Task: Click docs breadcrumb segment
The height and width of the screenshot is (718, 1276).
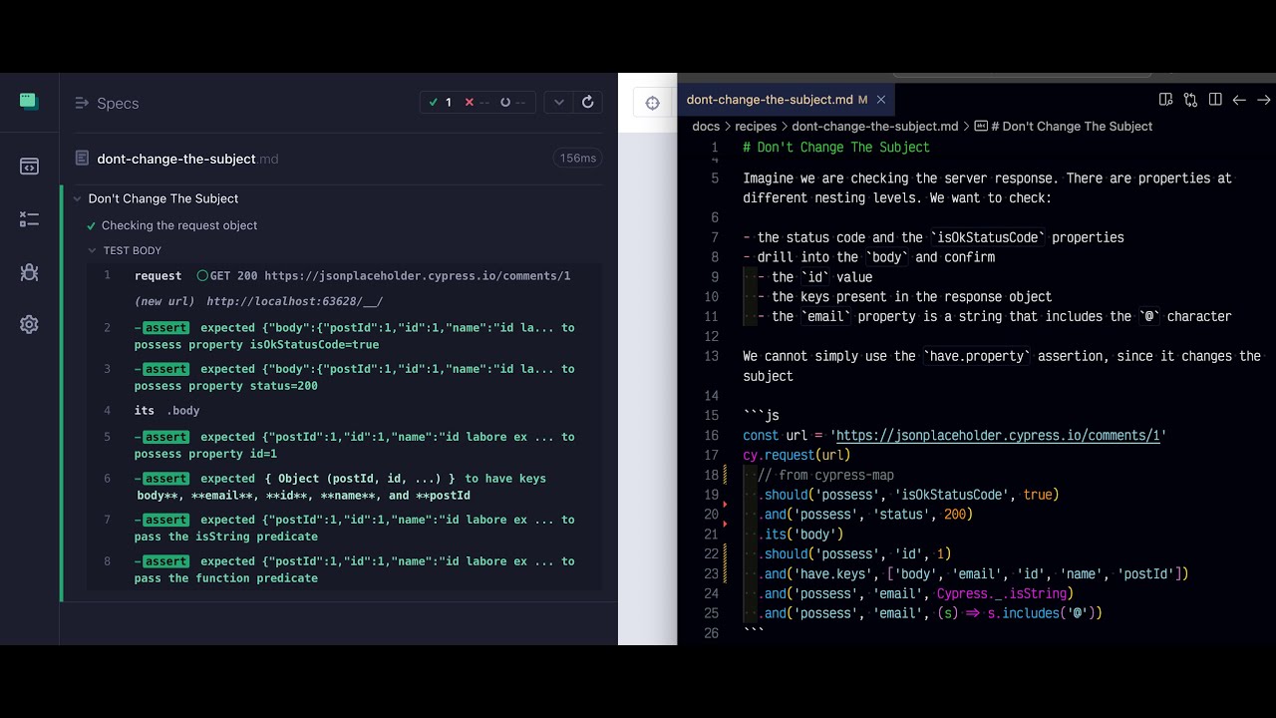Action: pyautogui.click(x=706, y=127)
